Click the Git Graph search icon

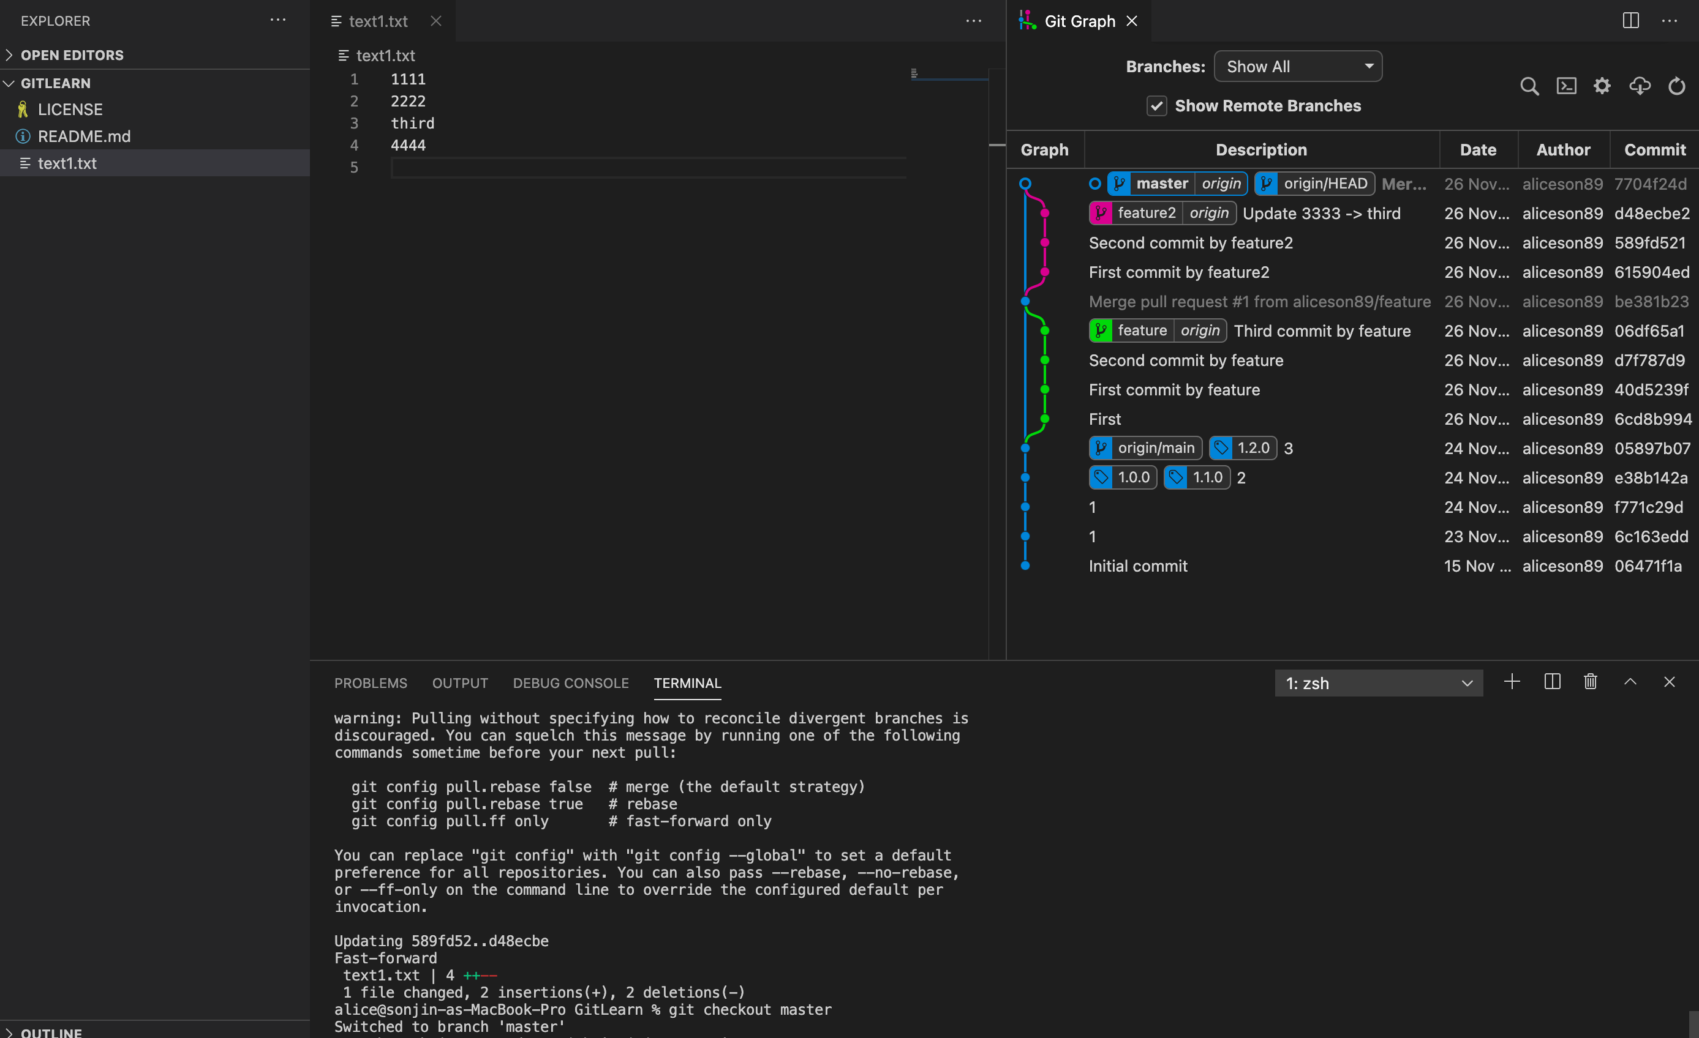coord(1529,86)
